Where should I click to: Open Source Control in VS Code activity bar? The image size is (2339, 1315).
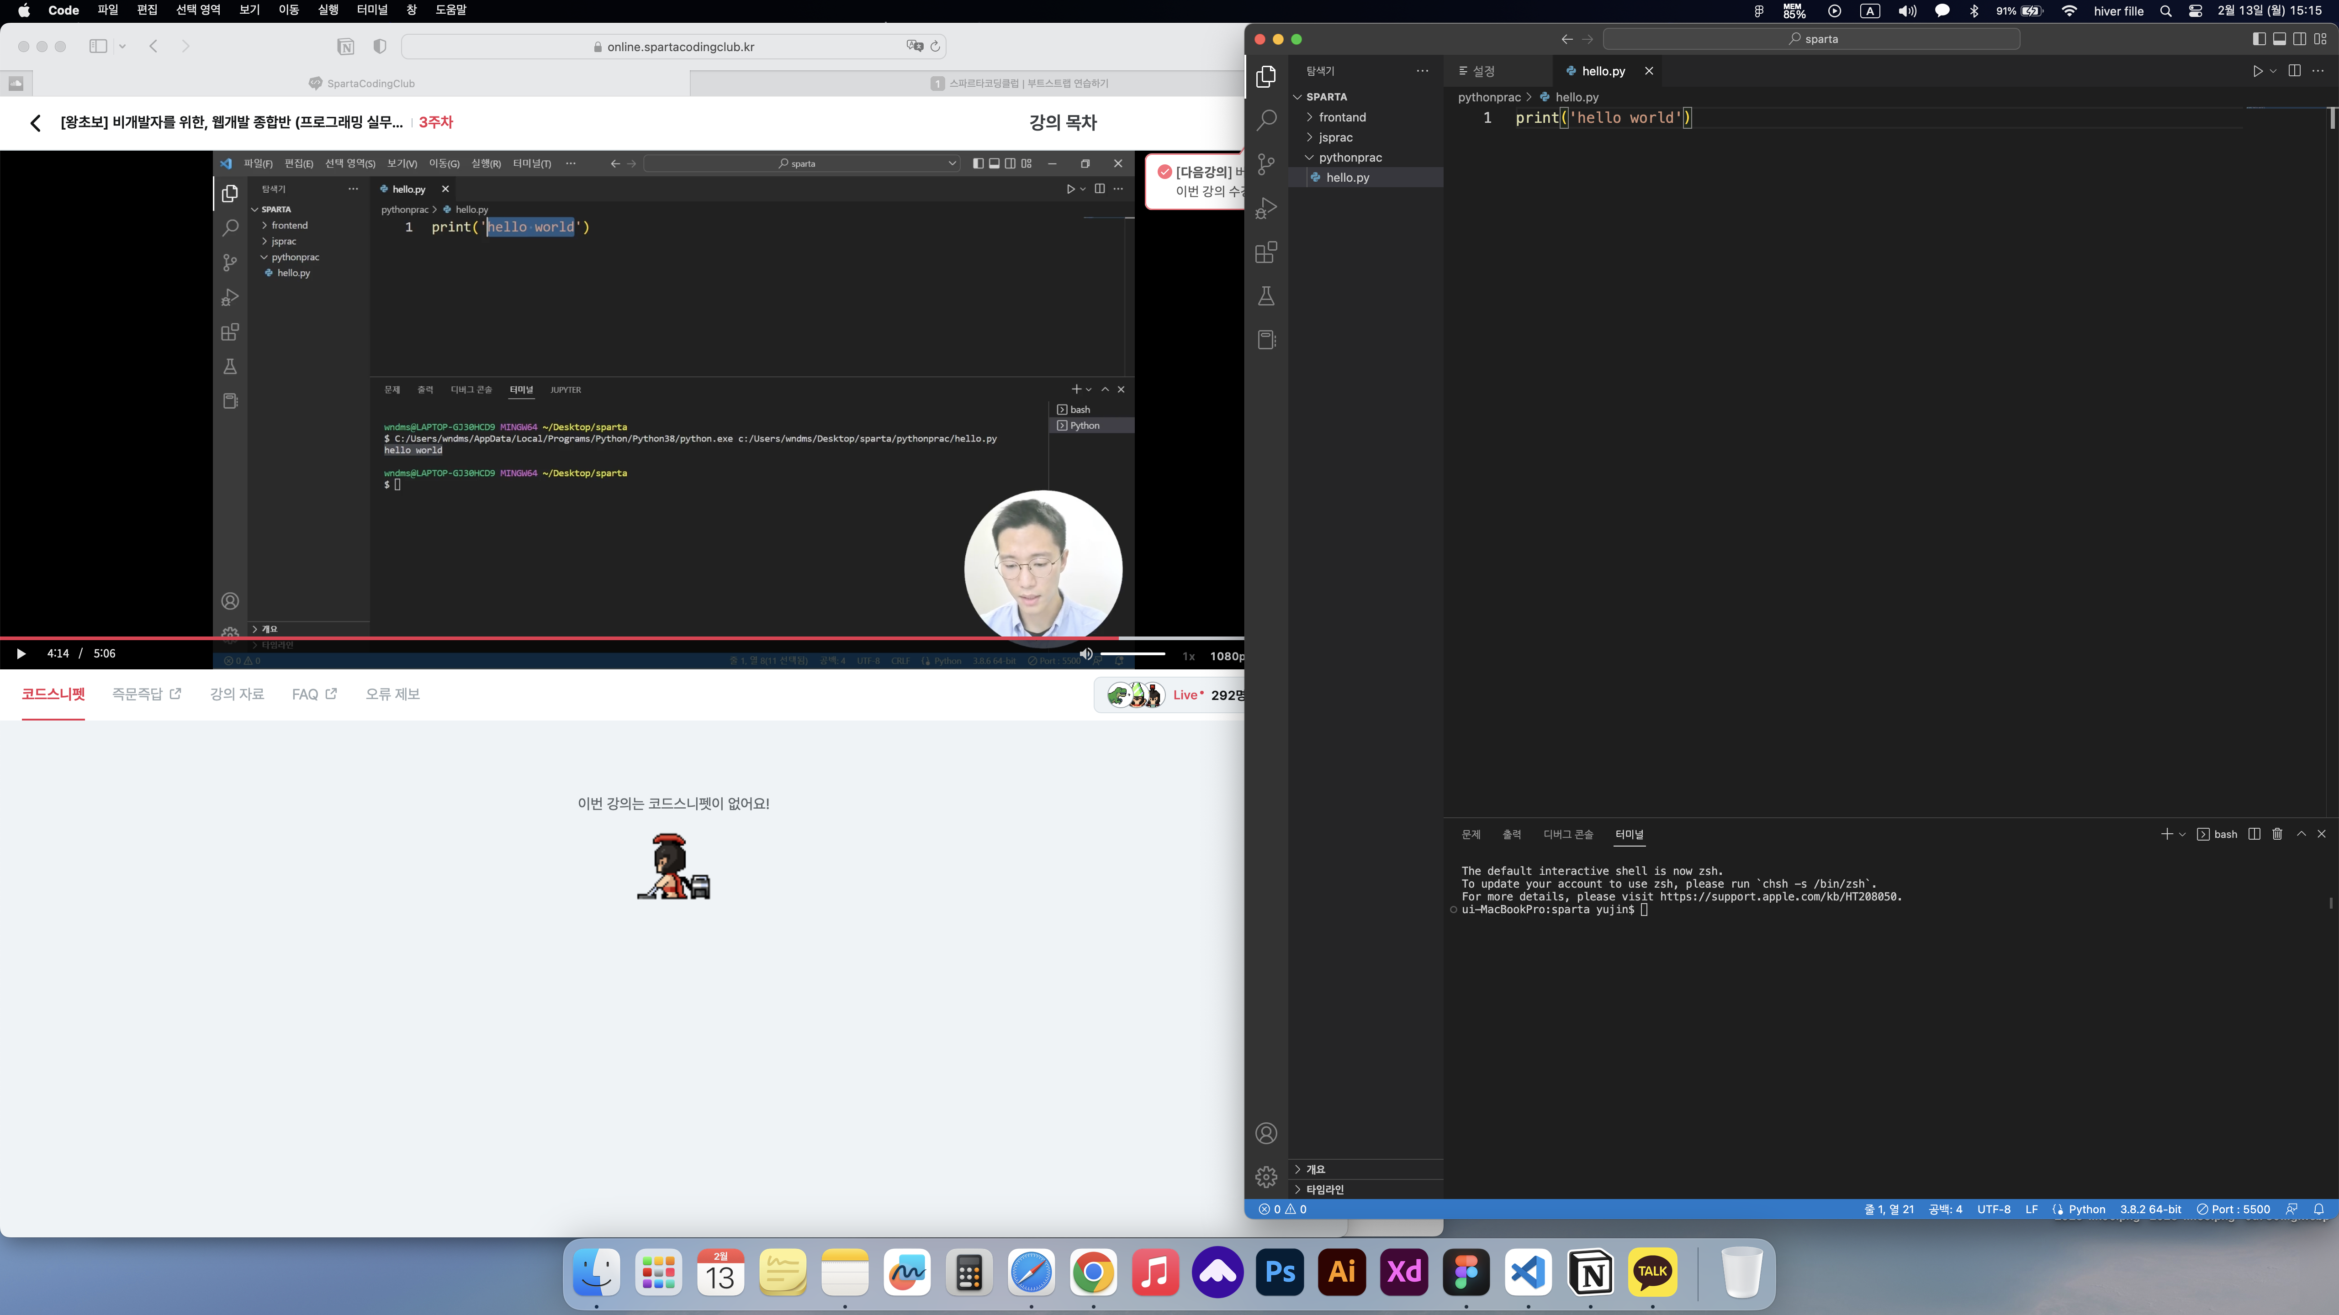(x=1266, y=164)
